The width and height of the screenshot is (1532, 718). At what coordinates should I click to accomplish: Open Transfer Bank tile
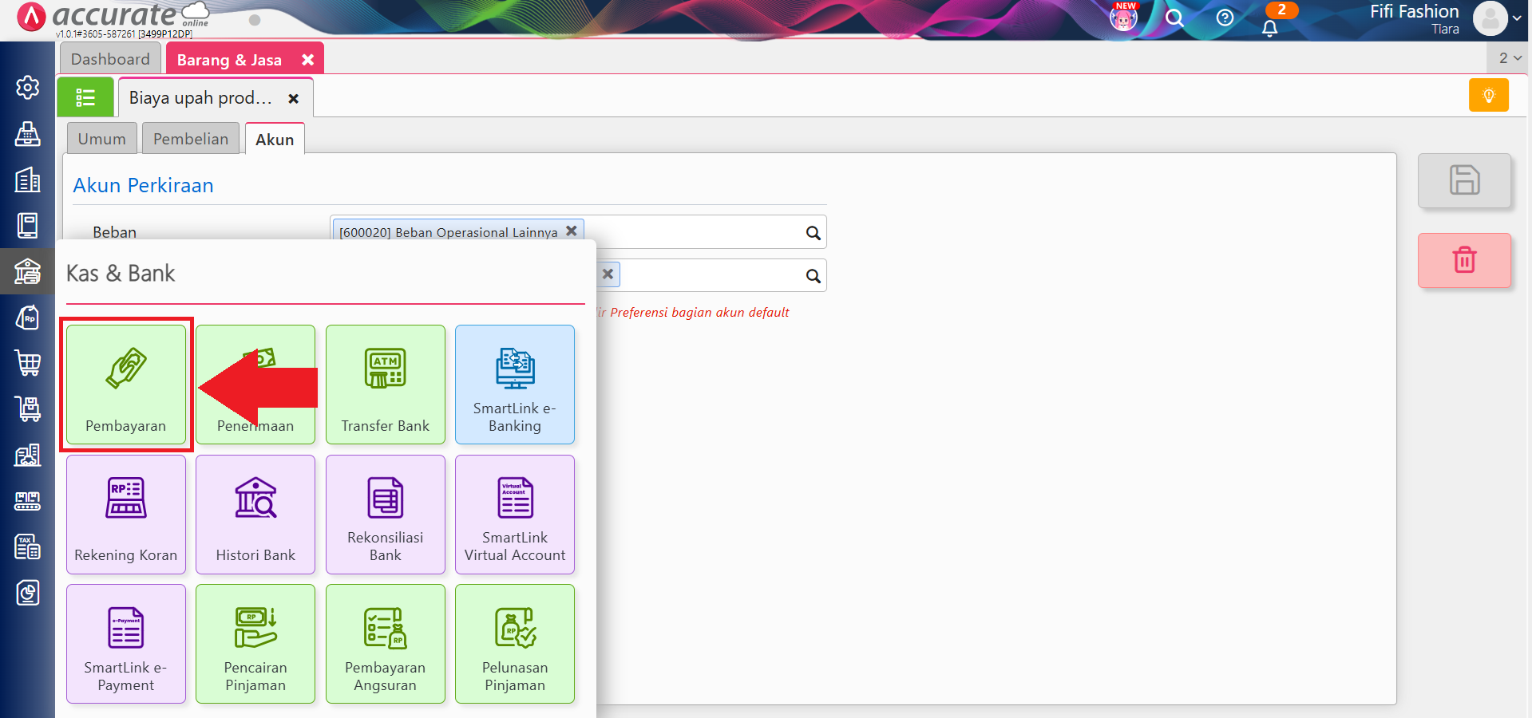pos(385,385)
